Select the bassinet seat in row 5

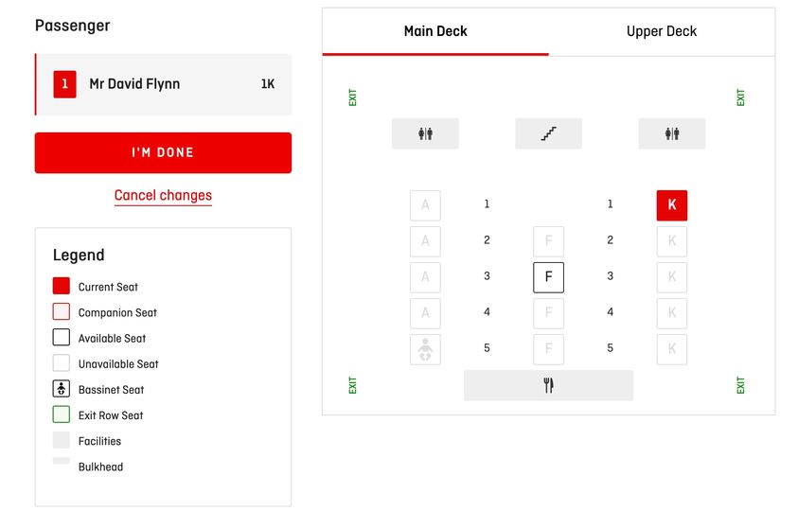[x=425, y=349]
